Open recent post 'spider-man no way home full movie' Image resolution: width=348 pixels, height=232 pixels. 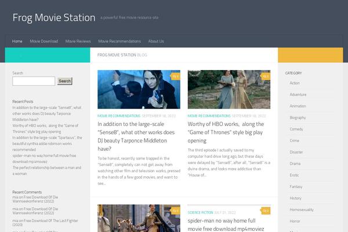pyautogui.click(x=44, y=158)
